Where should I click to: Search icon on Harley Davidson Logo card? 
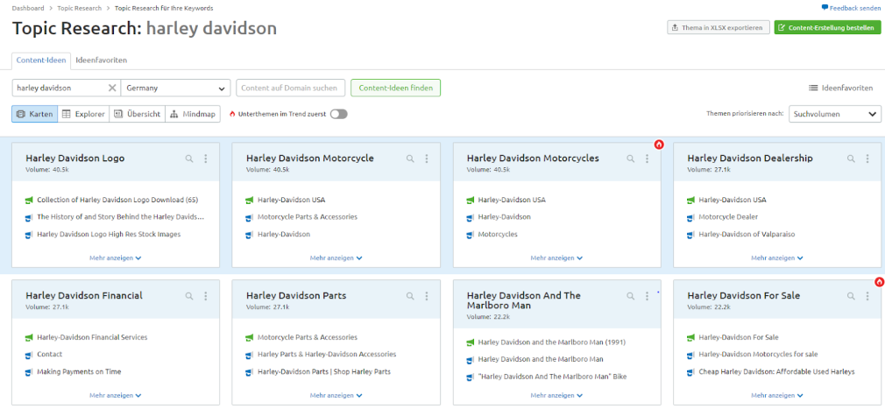point(189,159)
